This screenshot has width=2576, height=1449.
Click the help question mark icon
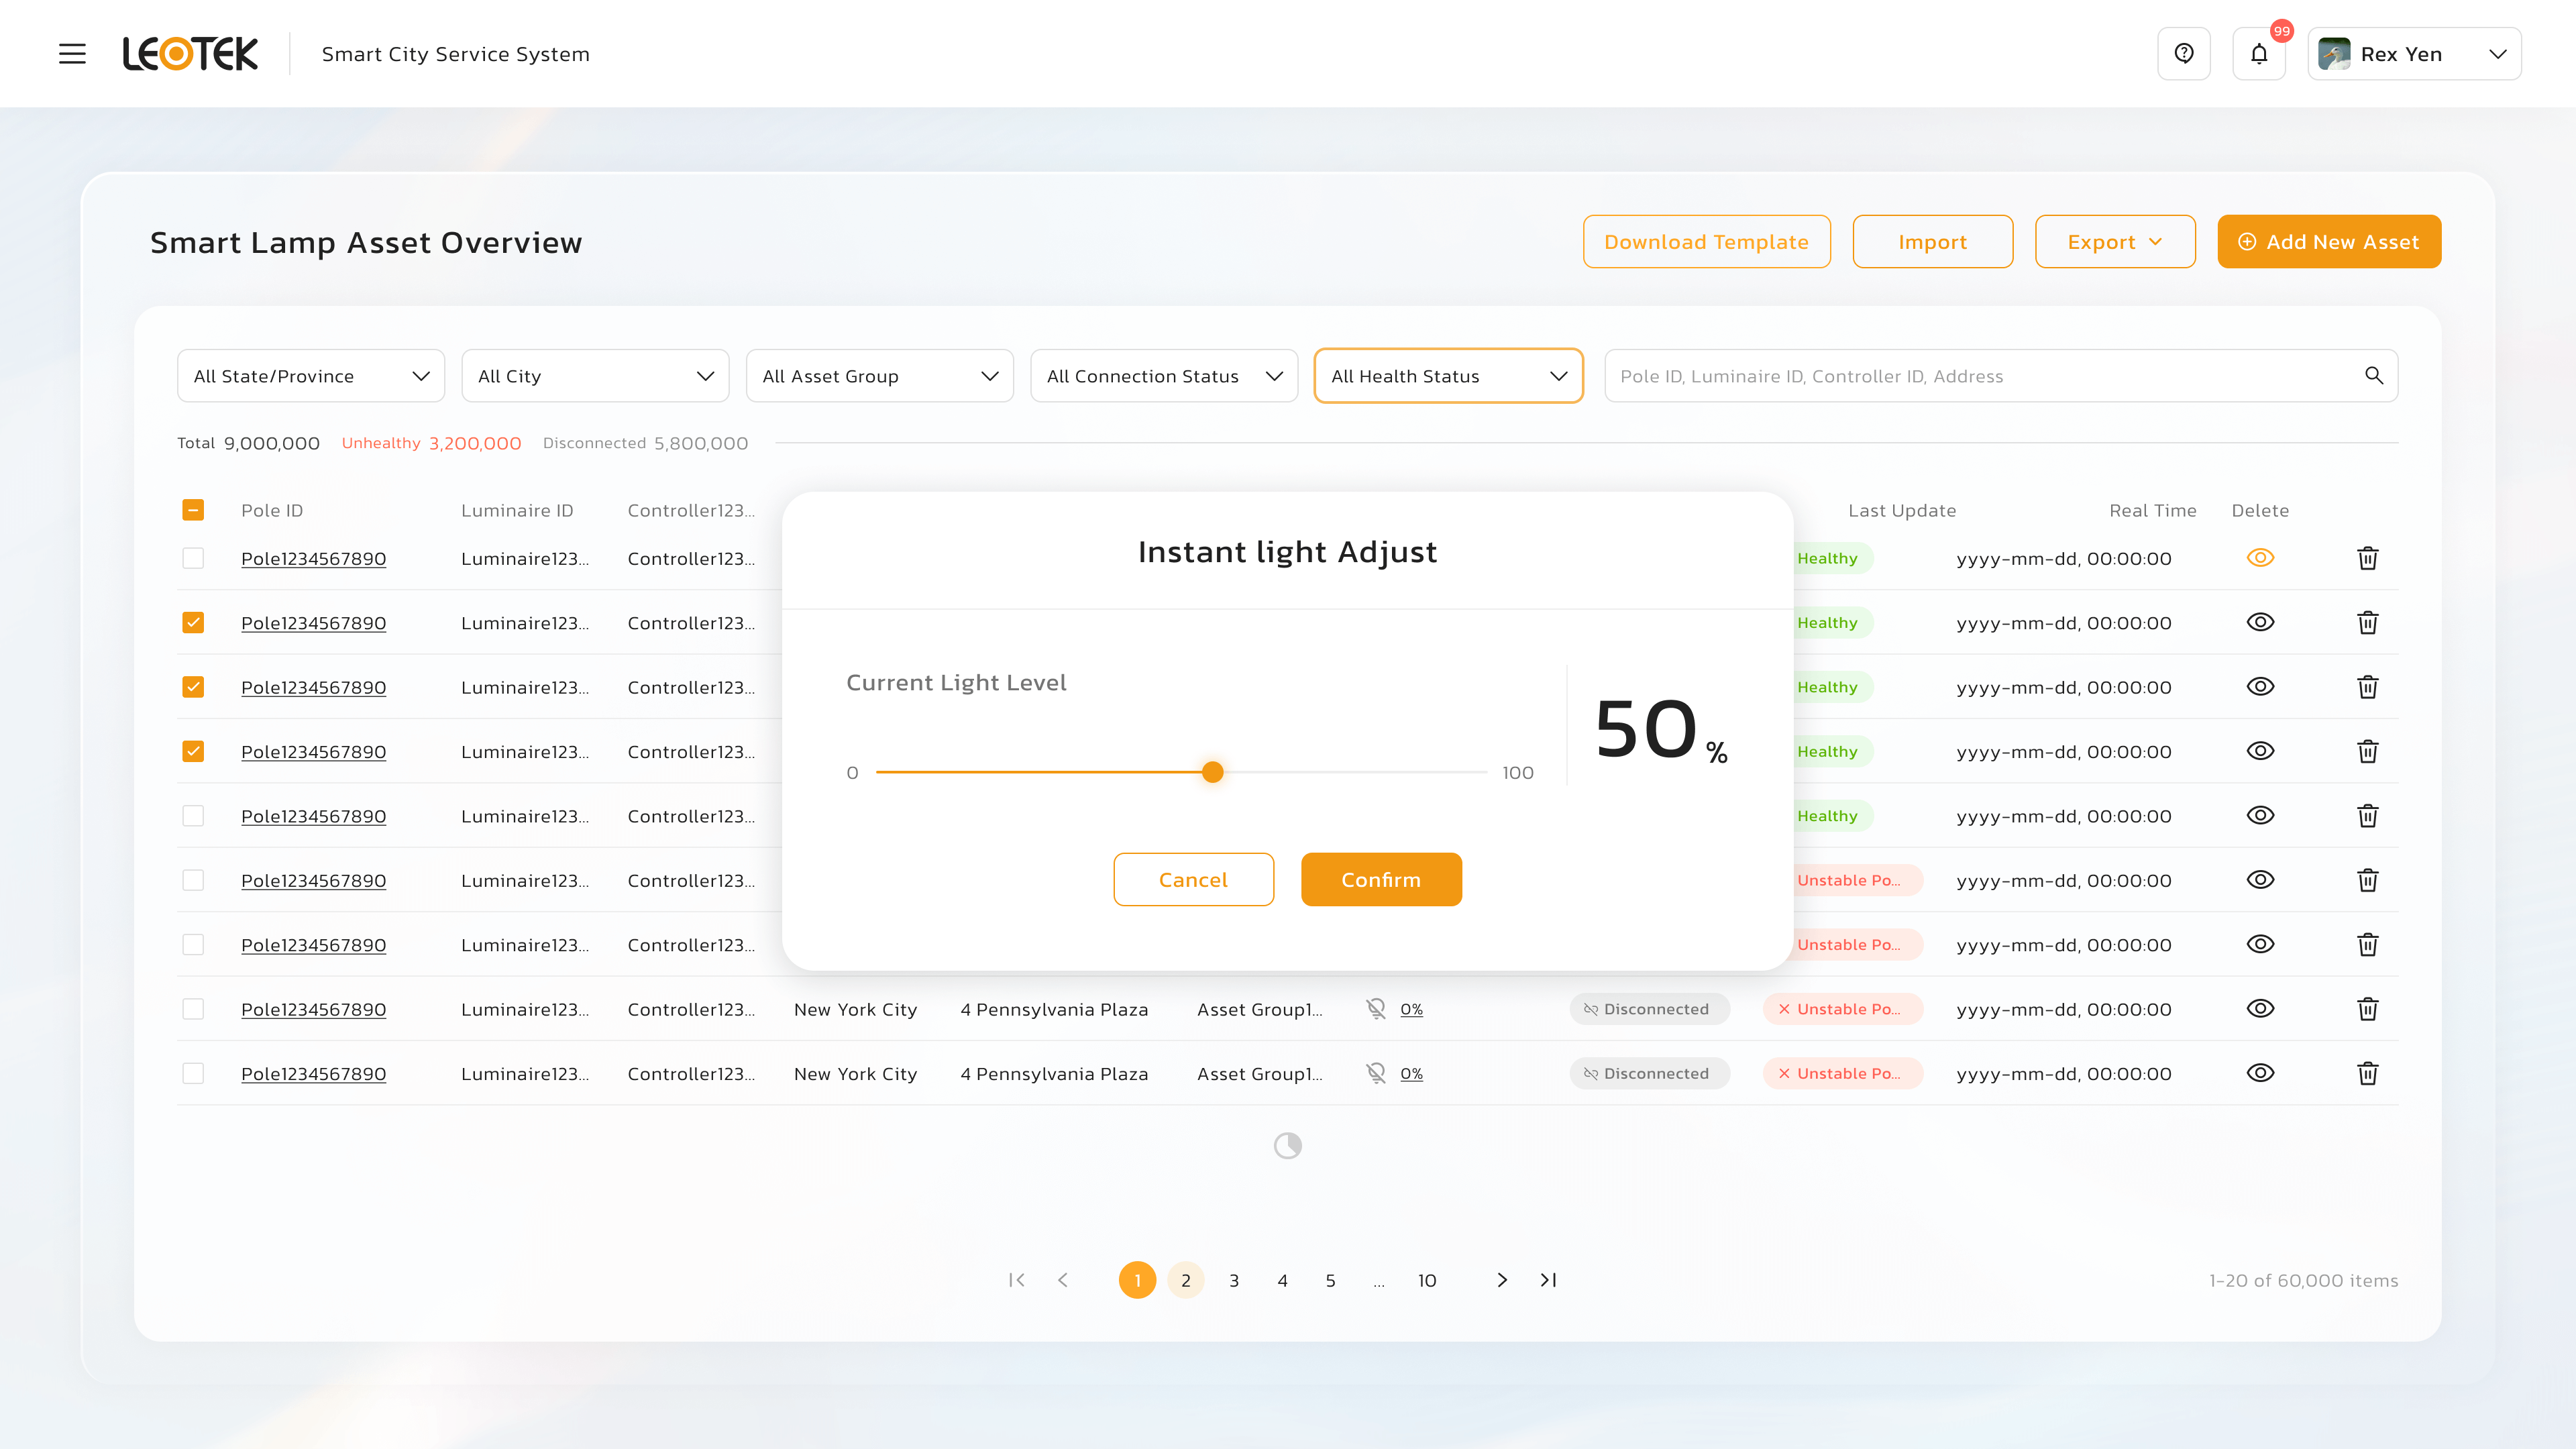point(2184,54)
